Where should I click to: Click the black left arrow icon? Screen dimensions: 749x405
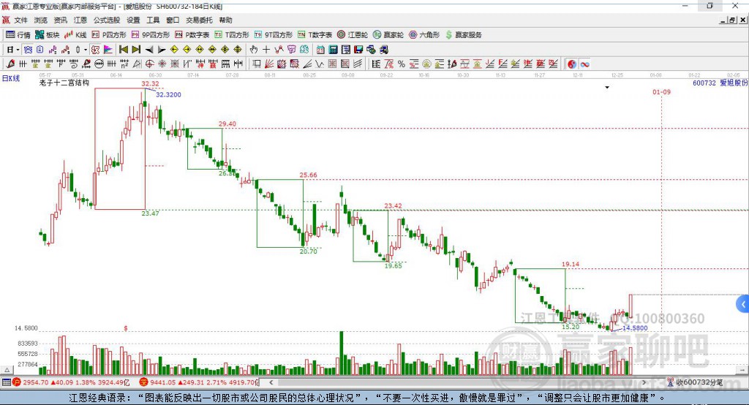click(149, 50)
